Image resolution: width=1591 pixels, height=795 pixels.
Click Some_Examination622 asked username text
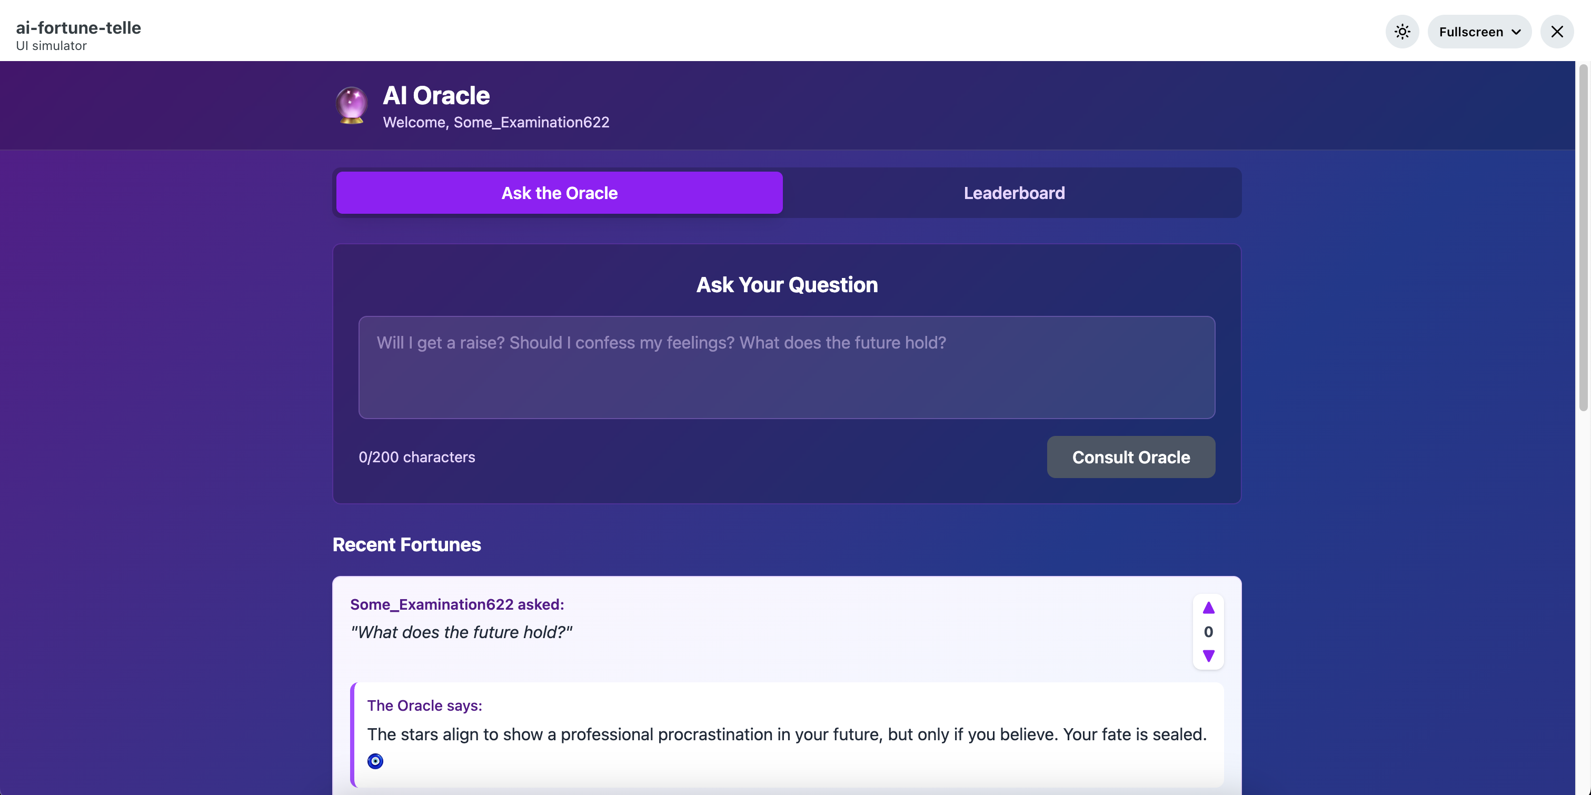click(456, 604)
